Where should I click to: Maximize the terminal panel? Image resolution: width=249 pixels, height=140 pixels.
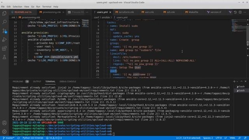[x=242, y=81]
